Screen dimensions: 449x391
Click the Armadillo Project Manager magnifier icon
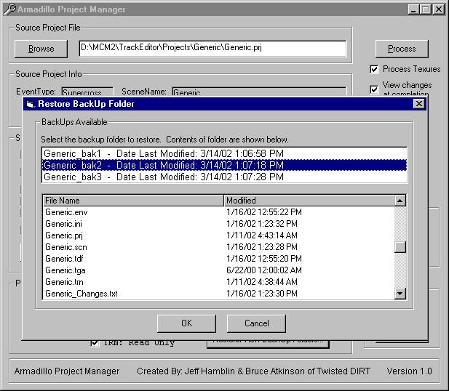[x=9, y=9]
